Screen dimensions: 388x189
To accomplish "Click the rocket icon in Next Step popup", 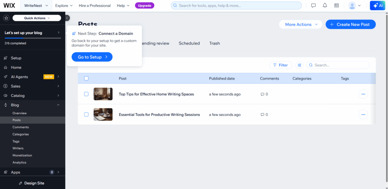I will point(74,34).
